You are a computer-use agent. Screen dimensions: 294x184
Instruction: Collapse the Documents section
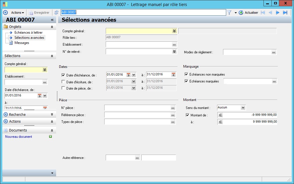point(52,130)
